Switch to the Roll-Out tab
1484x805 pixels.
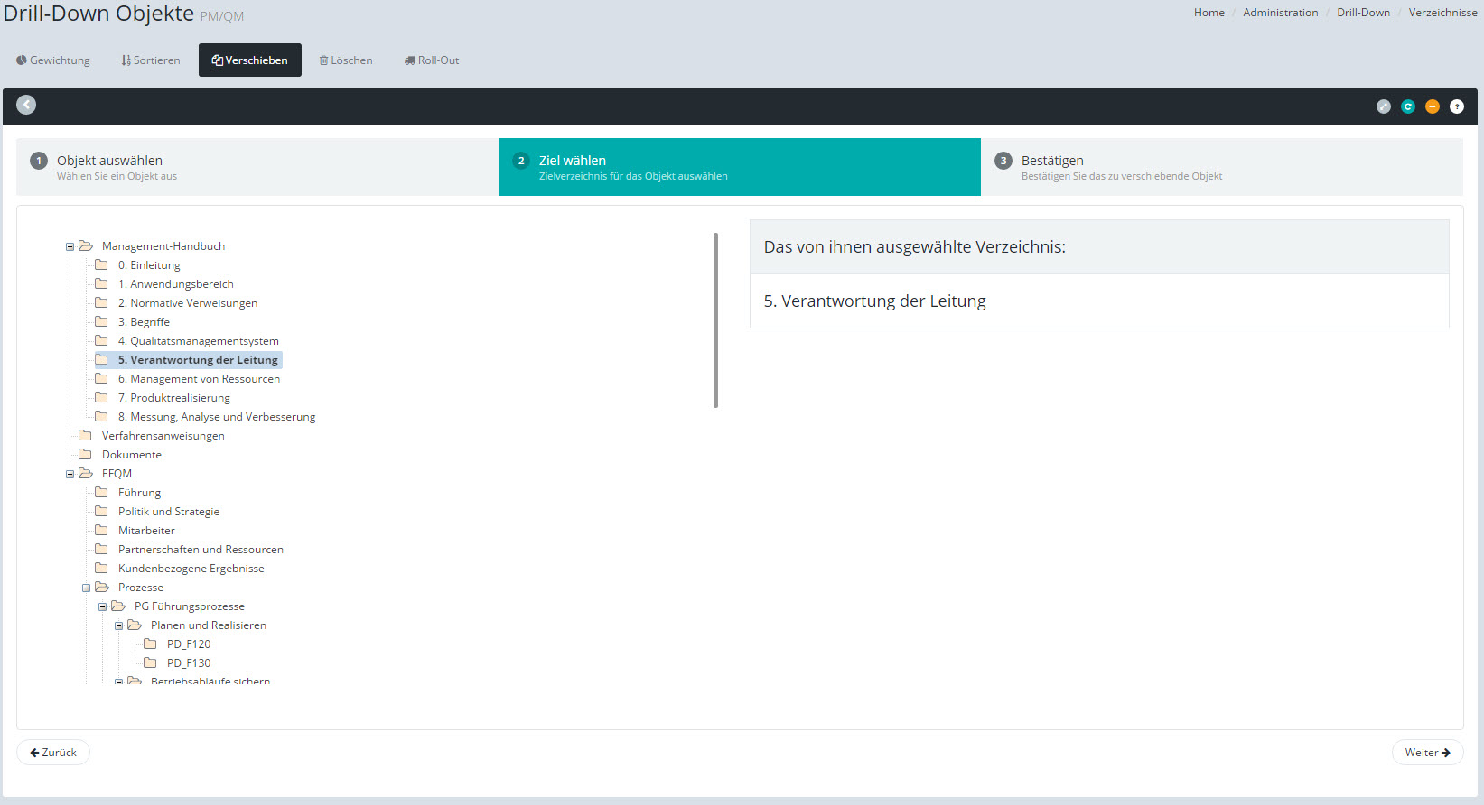tap(432, 60)
